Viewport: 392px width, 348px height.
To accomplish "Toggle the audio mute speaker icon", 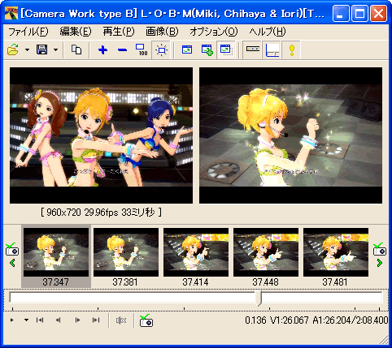I will (x=121, y=320).
